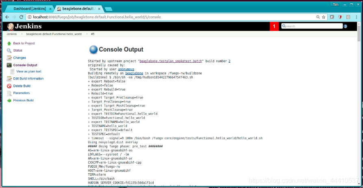Image resolution: width=363 pixels, height=188 pixels.
Task: Click the line '+ TESTSPEC=default'
Action: (104, 134)
